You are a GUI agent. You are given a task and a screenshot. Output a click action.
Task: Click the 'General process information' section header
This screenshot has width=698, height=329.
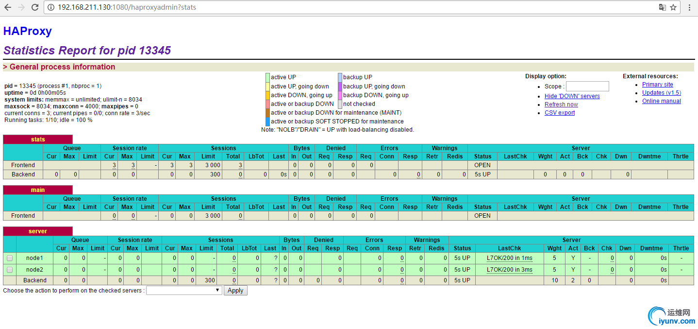(59, 67)
